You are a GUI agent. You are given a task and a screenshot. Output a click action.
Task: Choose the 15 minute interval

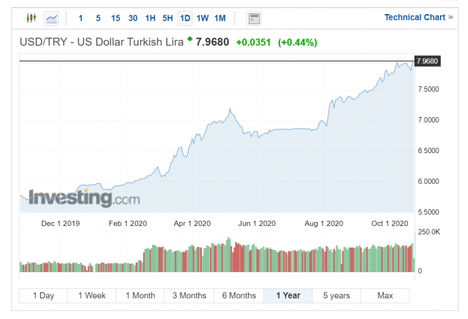click(x=116, y=18)
